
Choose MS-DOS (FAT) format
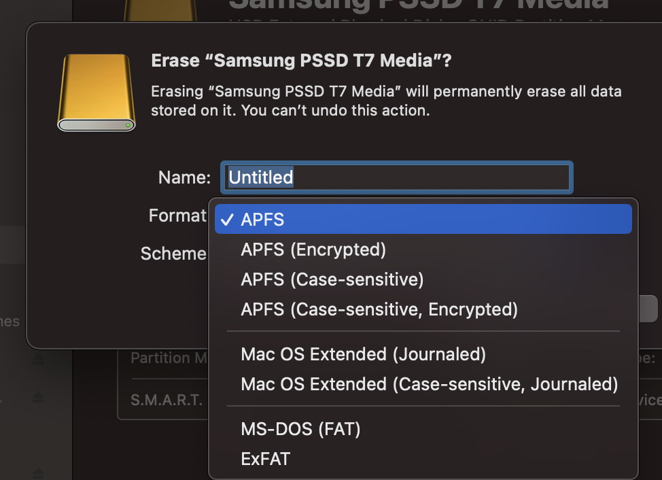point(300,429)
